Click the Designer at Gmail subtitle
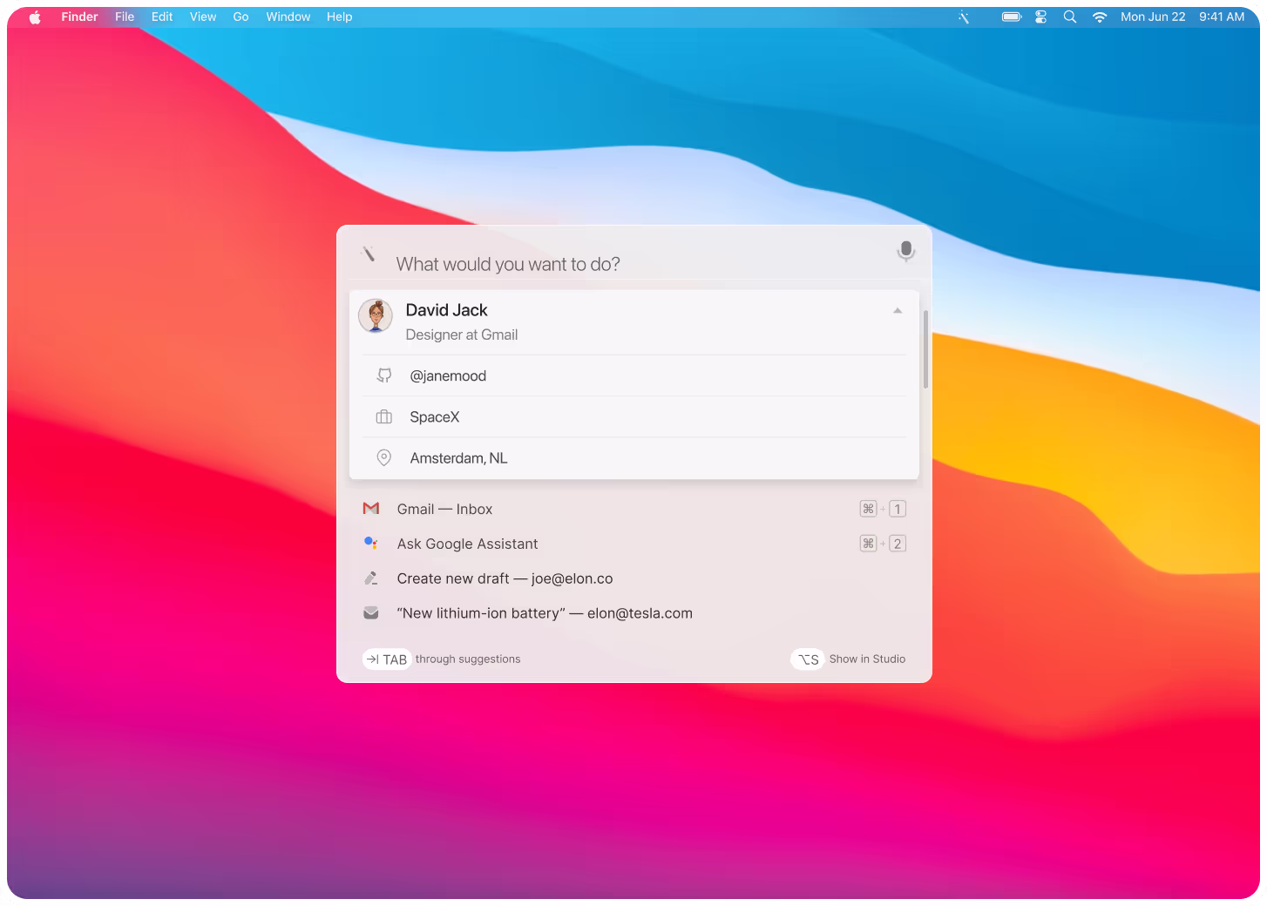 [462, 335]
